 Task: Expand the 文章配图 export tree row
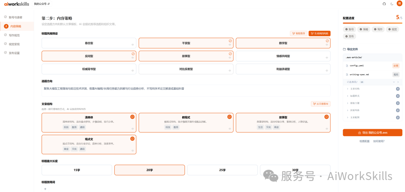[372, 118]
